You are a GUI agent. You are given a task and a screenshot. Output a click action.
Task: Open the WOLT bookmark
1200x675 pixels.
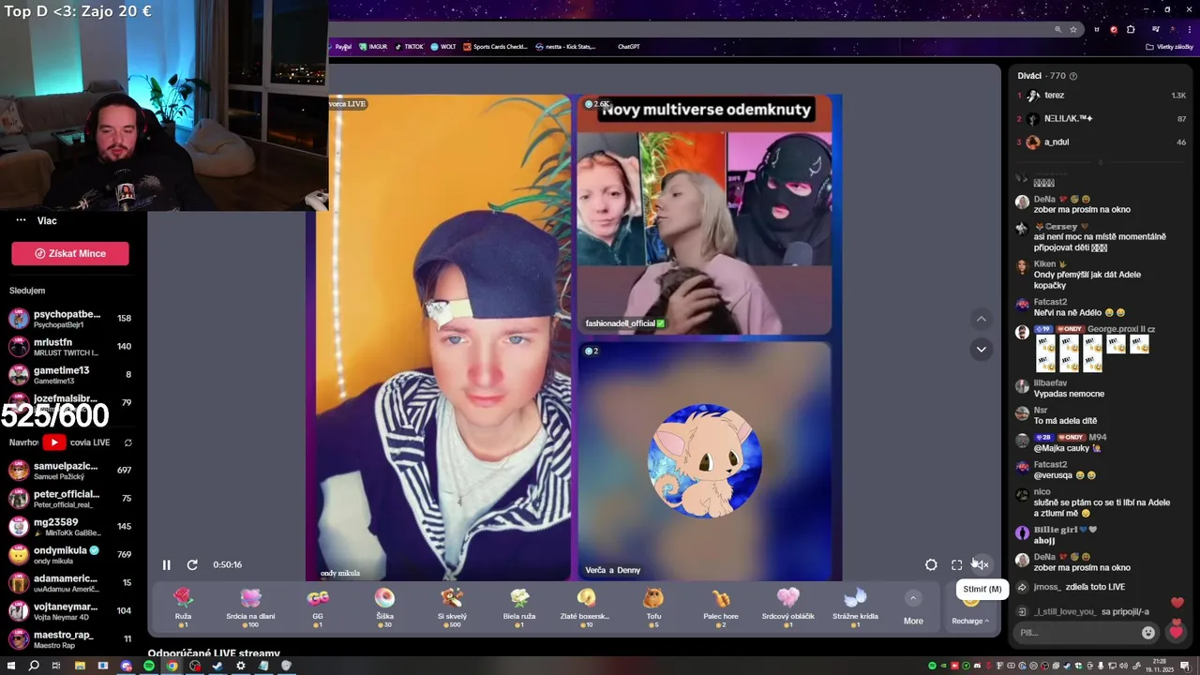click(x=443, y=46)
